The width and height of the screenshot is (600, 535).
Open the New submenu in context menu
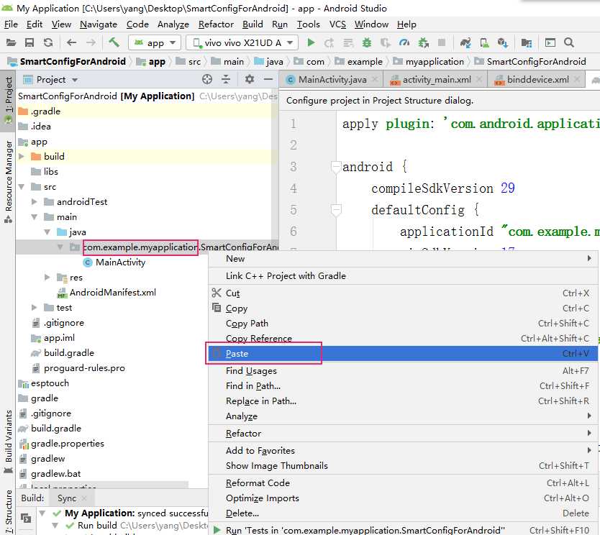click(403, 259)
